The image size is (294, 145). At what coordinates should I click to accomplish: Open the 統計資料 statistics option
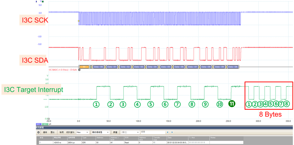[x=70, y=132]
